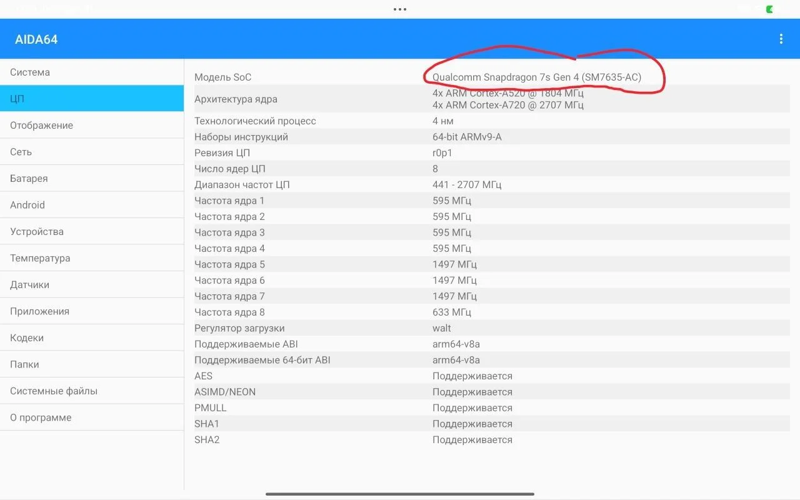This screenshot has height=500, width=800.
Task: Select the Ревизия ЦП value r0p1
Action: (442, 152)
